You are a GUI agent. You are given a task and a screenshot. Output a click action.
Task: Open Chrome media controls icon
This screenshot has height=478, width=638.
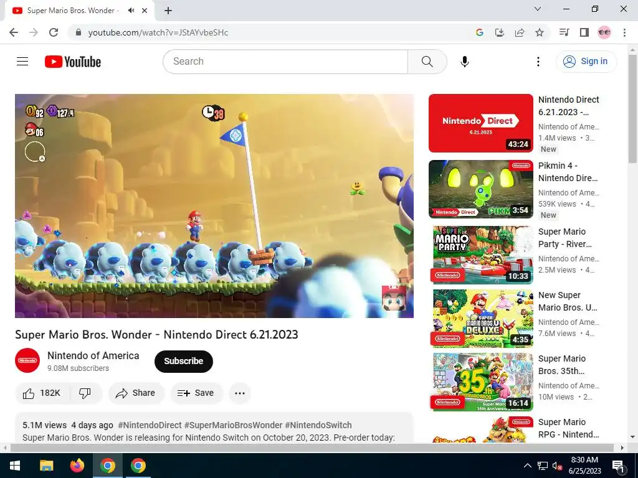click(564, 32)
